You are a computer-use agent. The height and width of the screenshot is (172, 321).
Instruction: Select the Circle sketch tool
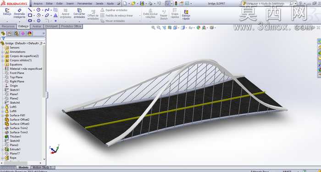click(39, 10)
